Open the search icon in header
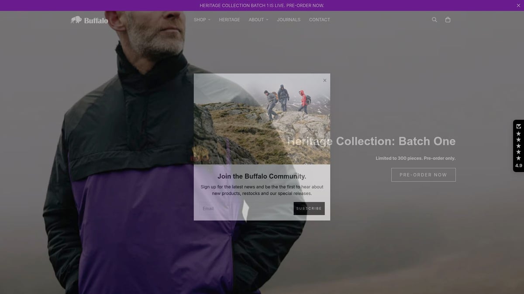Image resolution: width=524 pixels, height=294 pixels. pos(434,20)
